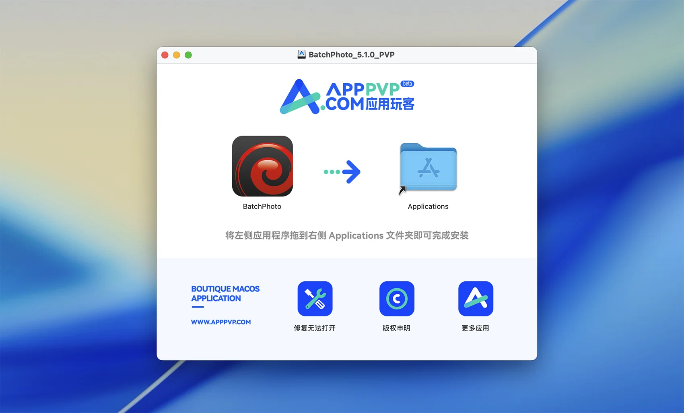Open the wrench and screwdriver repair icon
Image resolution: width=684 pixels, height=413 pixels.
[x=315, y=299]
